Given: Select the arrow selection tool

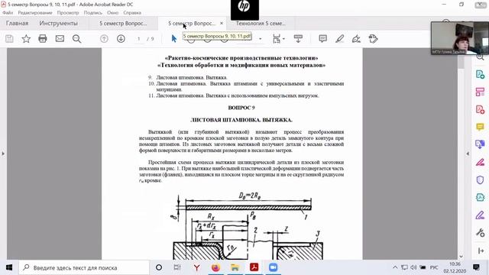Looking at the screenshot, I should coord(174,39).
